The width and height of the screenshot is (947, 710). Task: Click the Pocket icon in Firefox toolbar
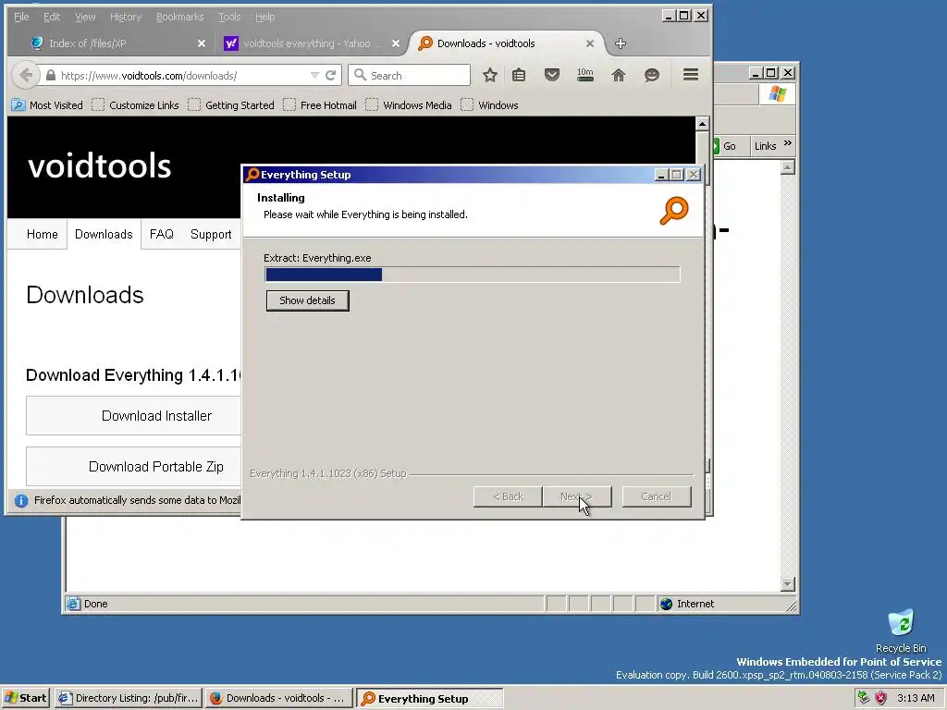click(x=552, y=76)
